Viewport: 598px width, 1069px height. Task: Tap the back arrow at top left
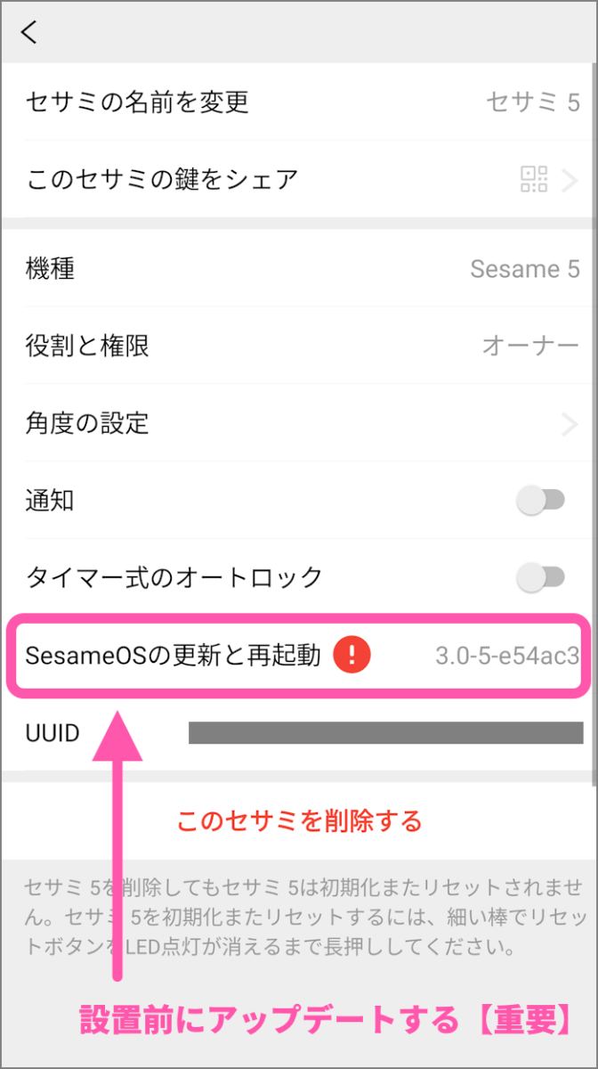[x=28, y=32]
